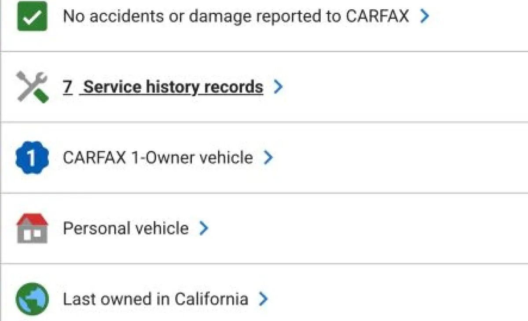Click the wrench and screwdriver service icon

[x=32, y=87]
